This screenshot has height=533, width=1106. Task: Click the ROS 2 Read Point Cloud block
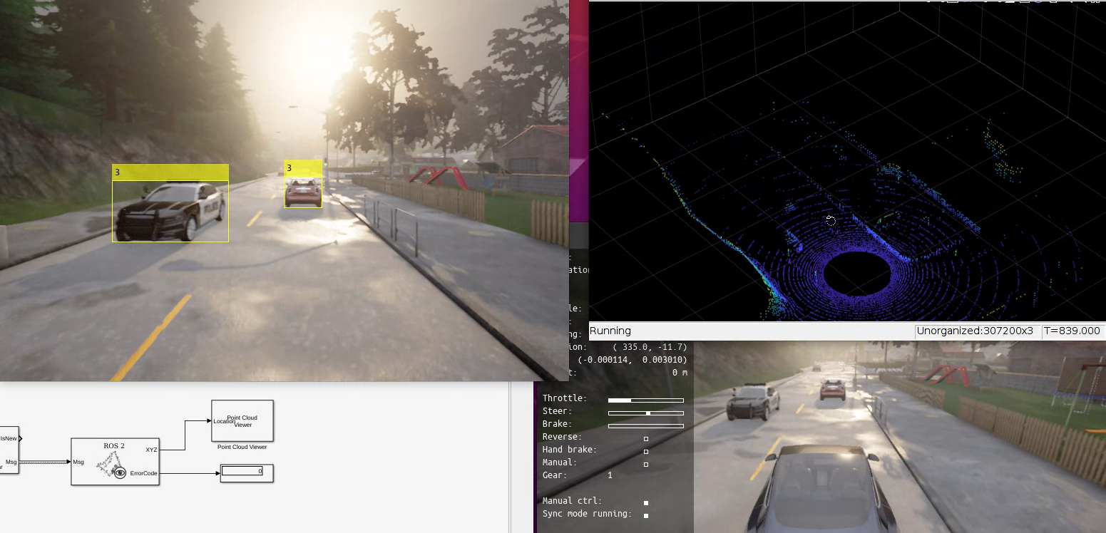tap(116, 462)
